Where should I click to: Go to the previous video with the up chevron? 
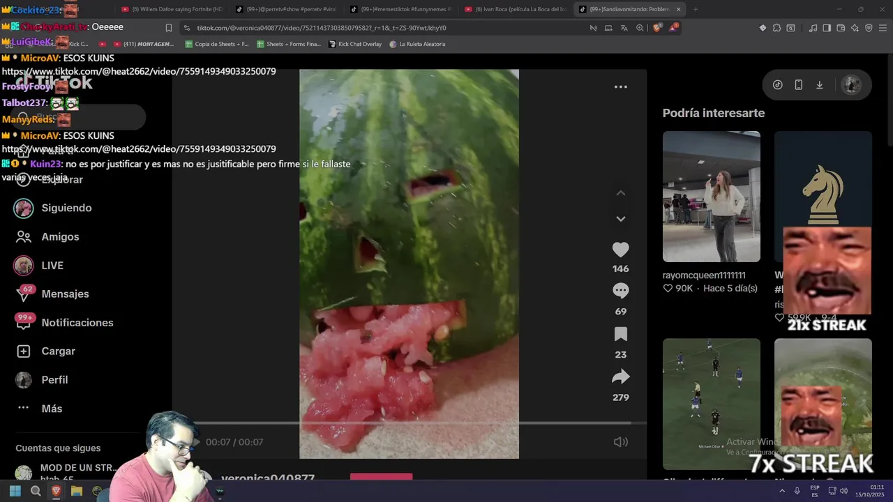620,193
